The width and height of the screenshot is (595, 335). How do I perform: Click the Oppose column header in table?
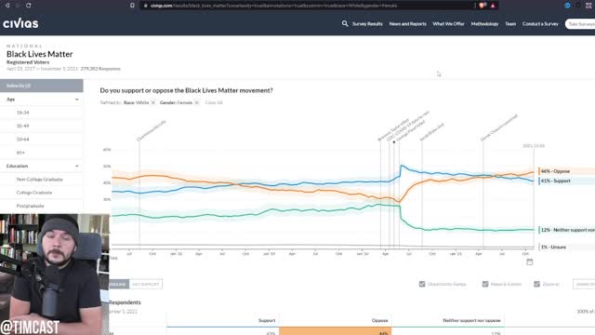[x=380, y=320]
